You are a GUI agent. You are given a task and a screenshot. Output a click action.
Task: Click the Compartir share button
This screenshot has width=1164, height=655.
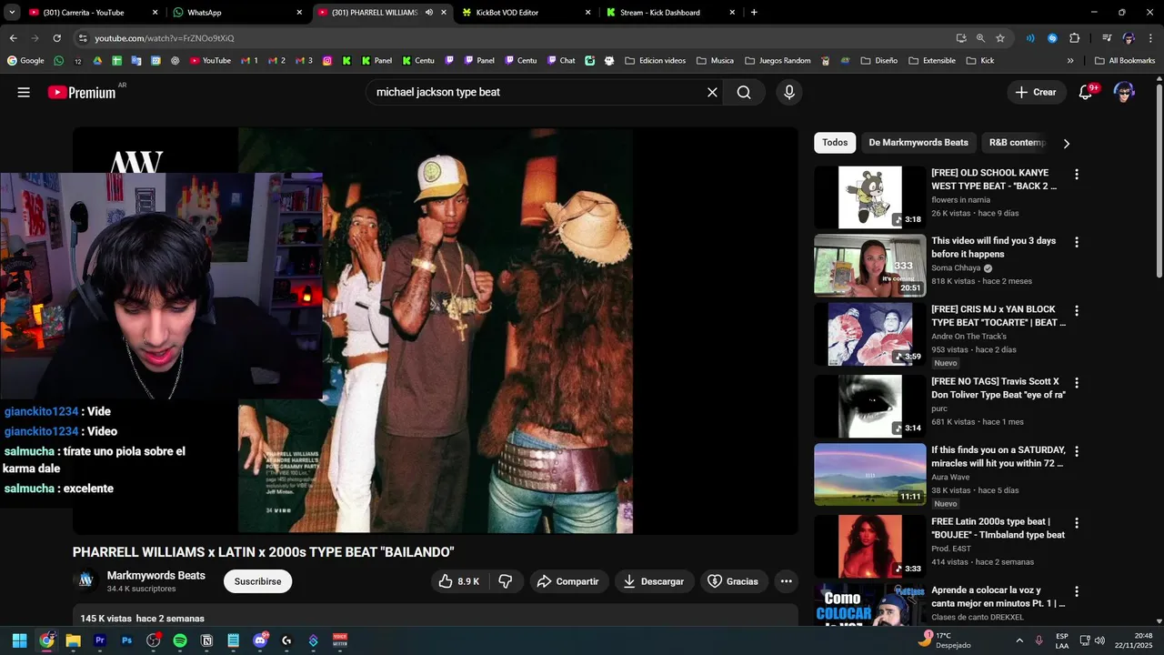pyautogui.click(x=568, y=581)
